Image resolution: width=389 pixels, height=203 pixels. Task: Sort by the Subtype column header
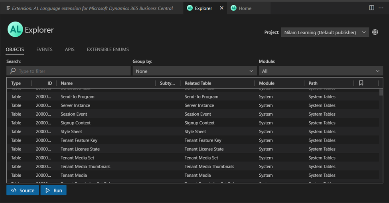pyautogui.click(x=168, y=83)
